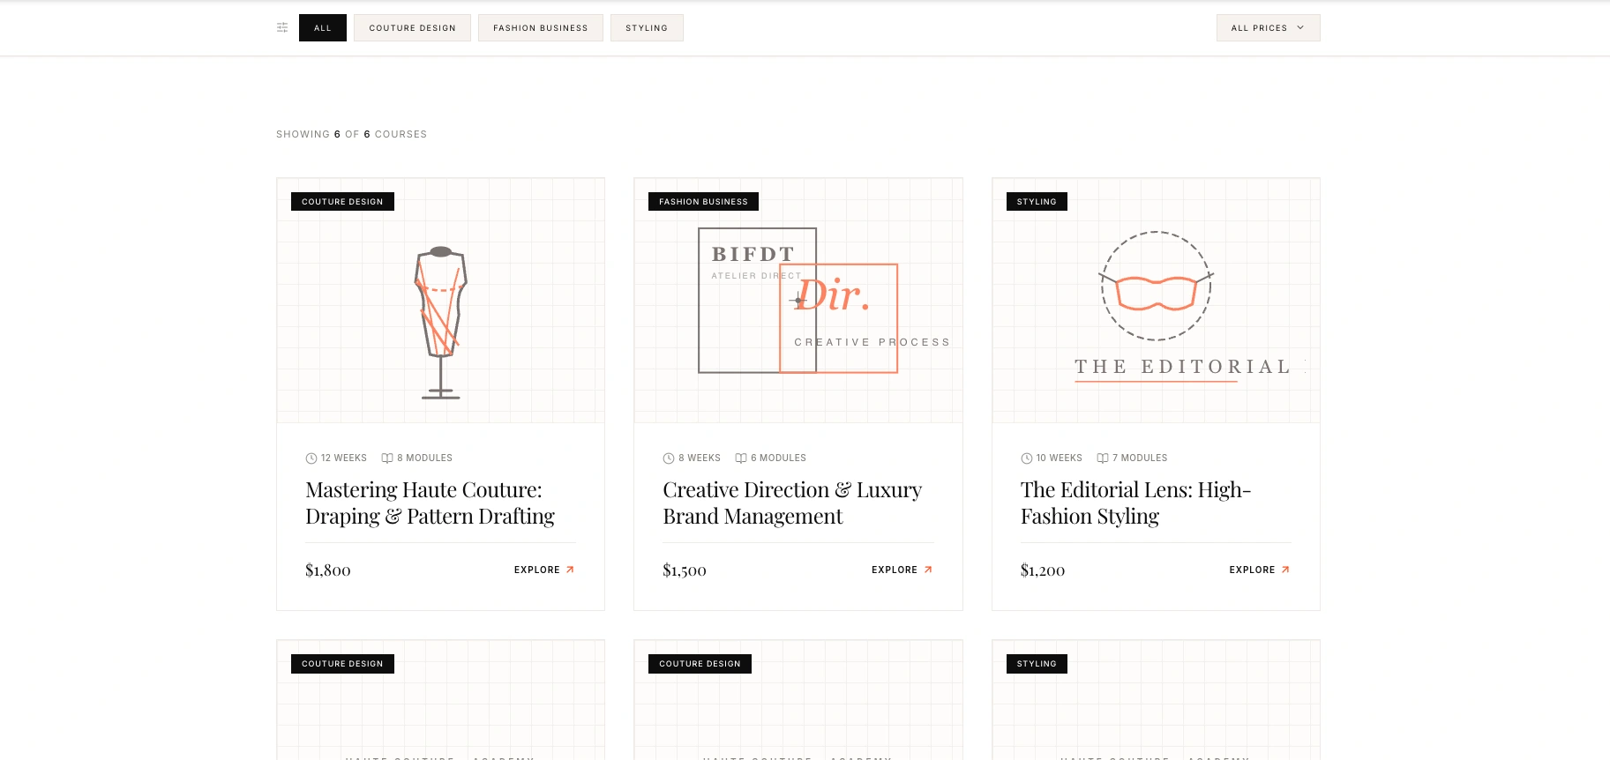Image resolution: width=1610 pixels, height=760 pixels.
Task: Click the book icon next to 8 MODULES
Action: (387, 458)
